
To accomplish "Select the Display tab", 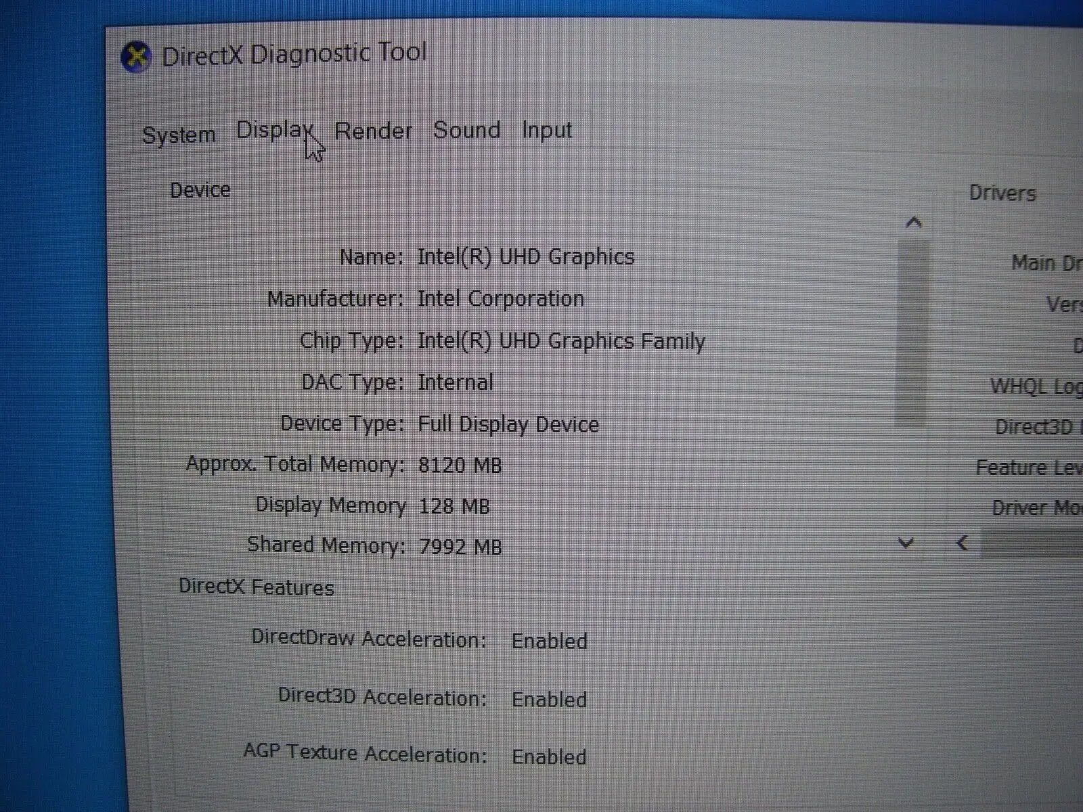I will (274, 130).
